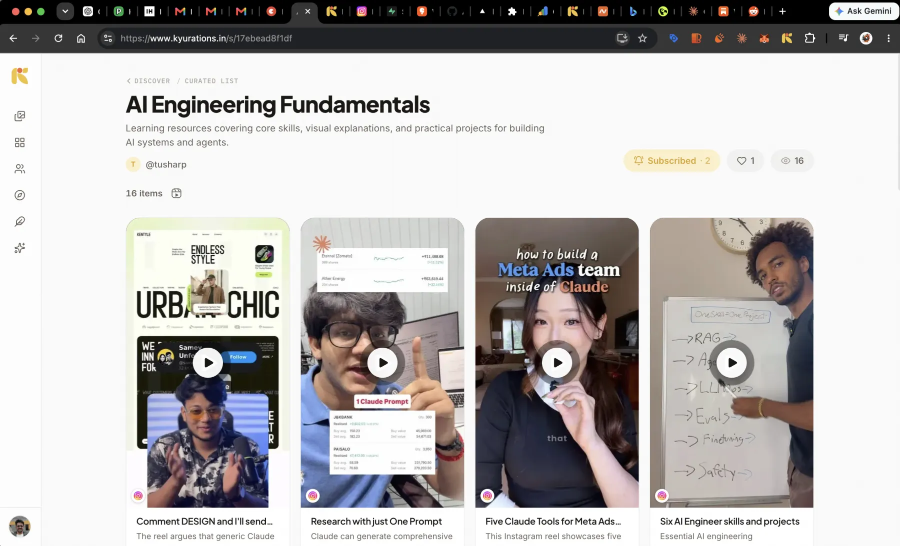Switch to the GitHub tab

452,11
